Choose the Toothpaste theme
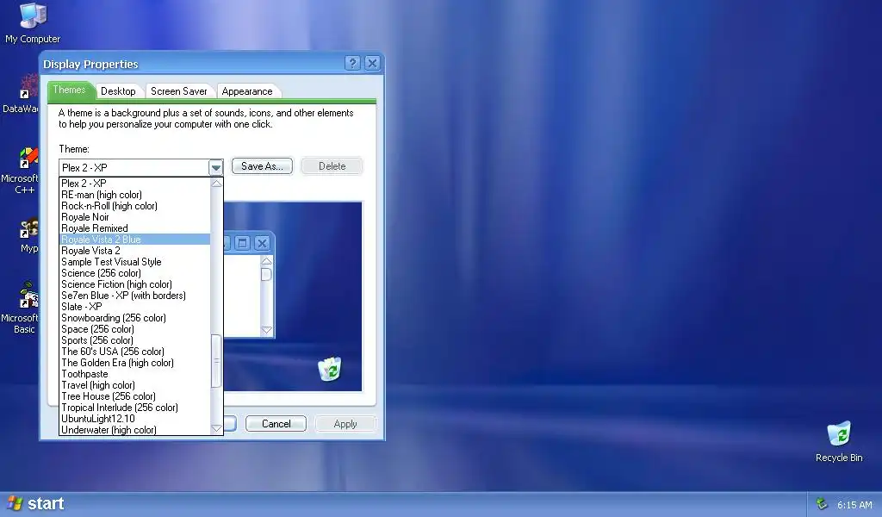 coord(135,374)
